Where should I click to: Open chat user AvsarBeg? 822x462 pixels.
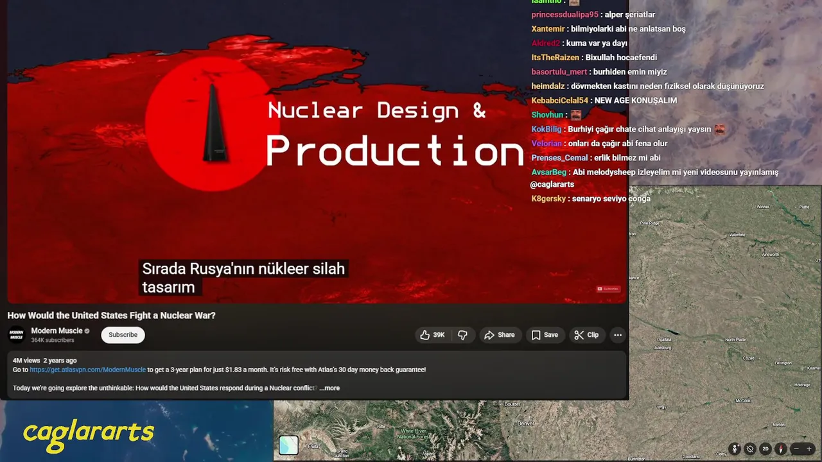tap(549, 172)
